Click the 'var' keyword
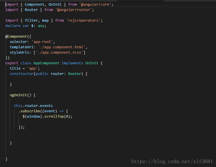The width and height of the screenshot is (216, 167). coord(26,26)
